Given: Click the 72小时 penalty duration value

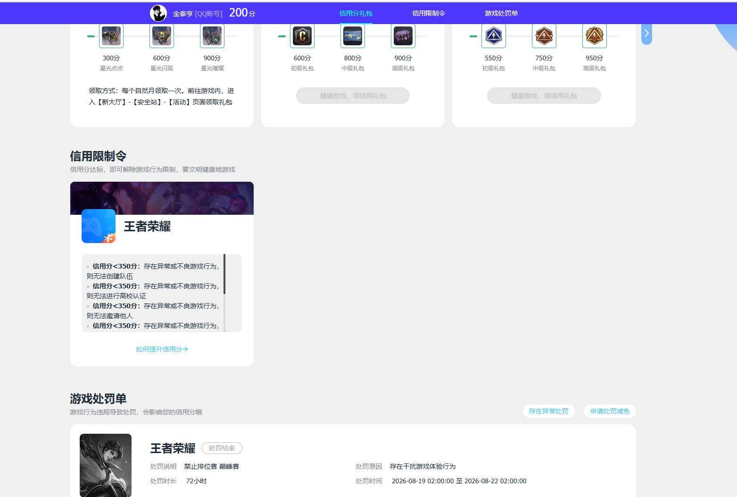Looking at the screenshot, I should (x=196, y=481).
